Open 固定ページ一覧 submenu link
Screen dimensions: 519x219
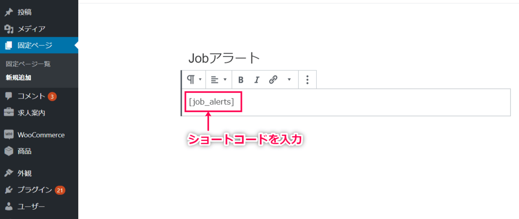(x=28, y=64)
